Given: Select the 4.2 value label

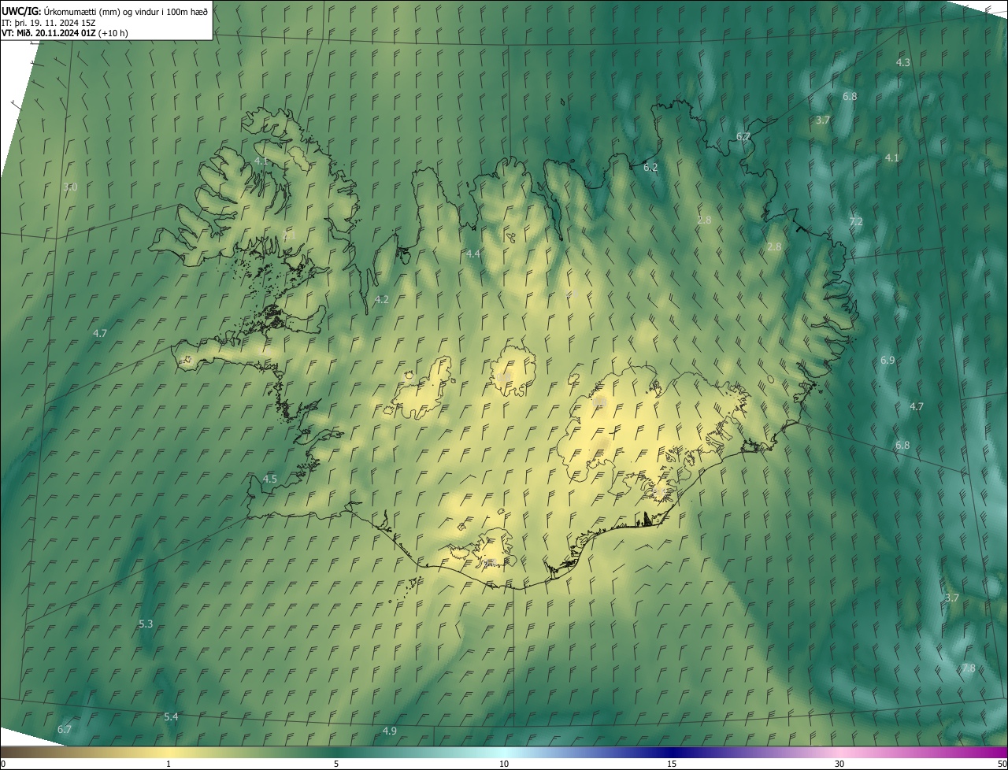Looking at the screenshot, I should [382, 299].
